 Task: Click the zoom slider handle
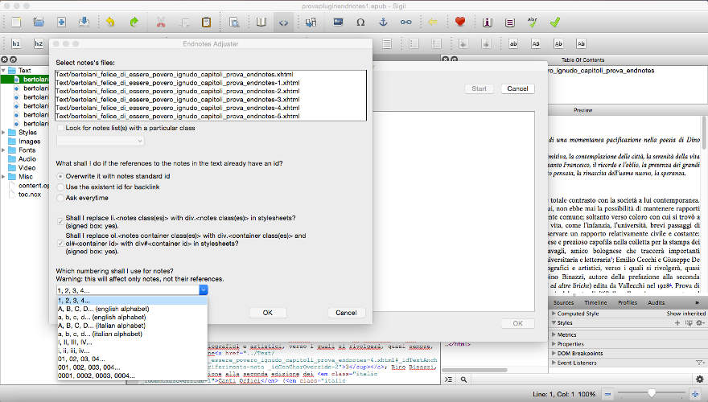pyautogui.click(x=651, y=393)
